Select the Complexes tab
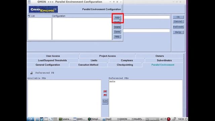 pos(127,61)
